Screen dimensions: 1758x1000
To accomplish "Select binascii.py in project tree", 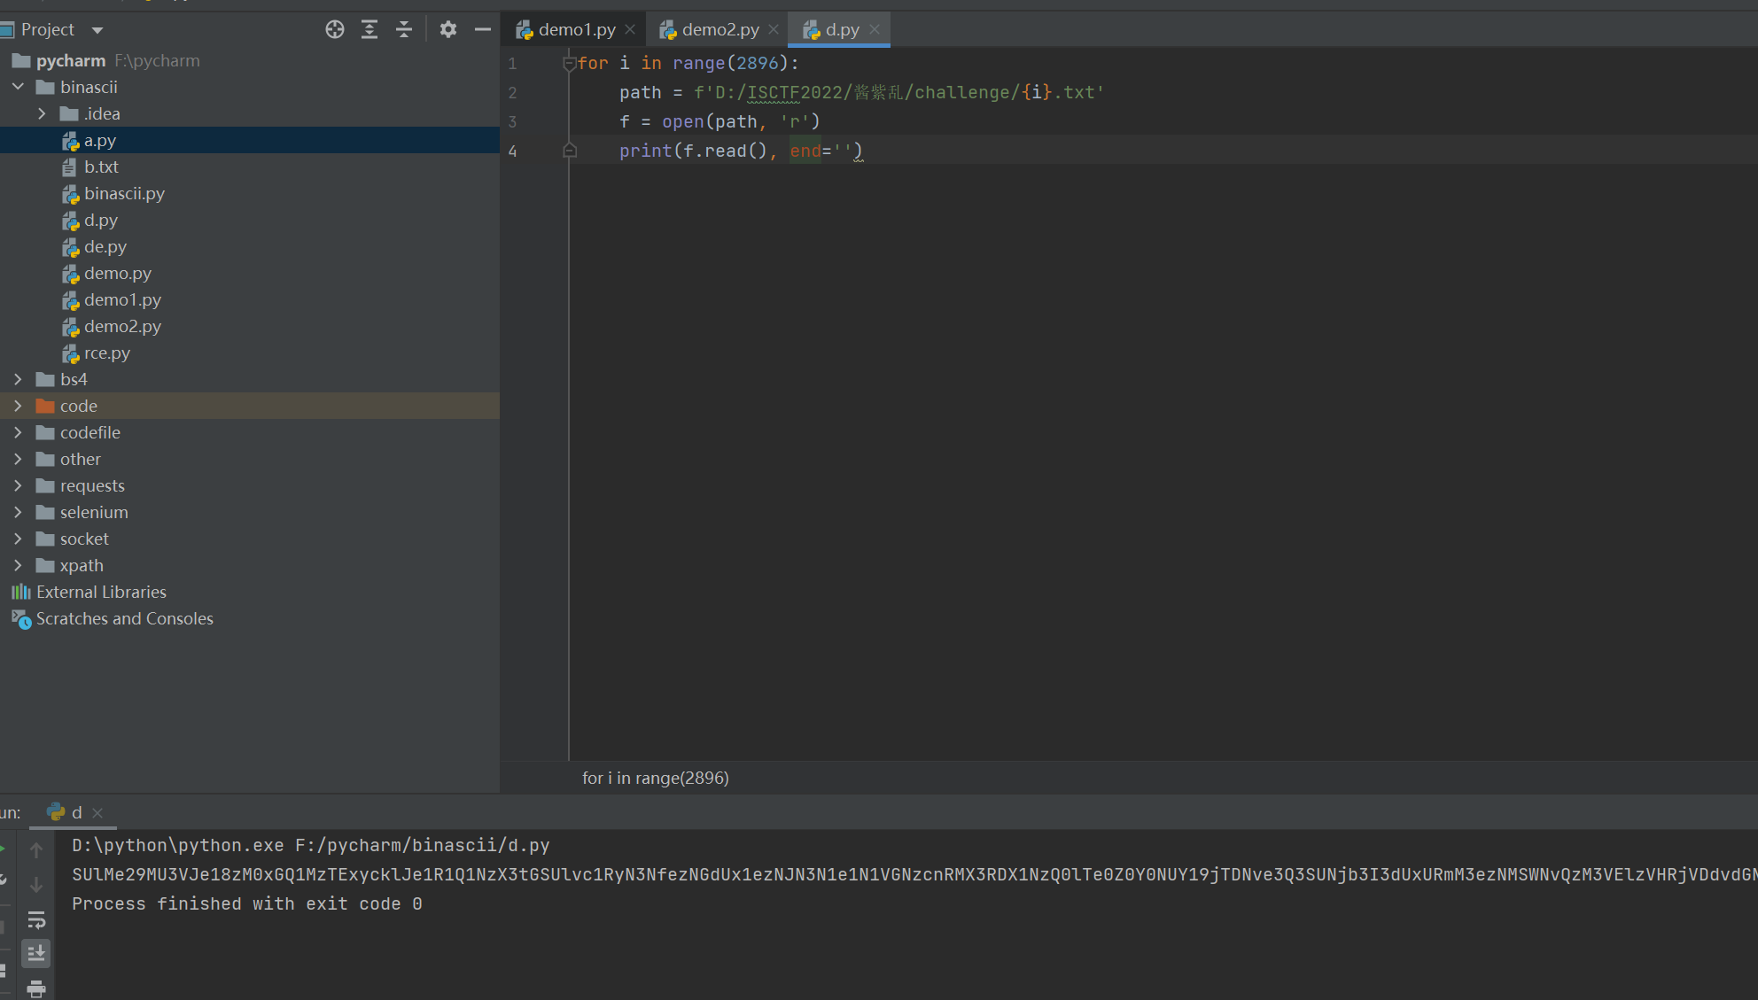I will click(x=124, y=193).
